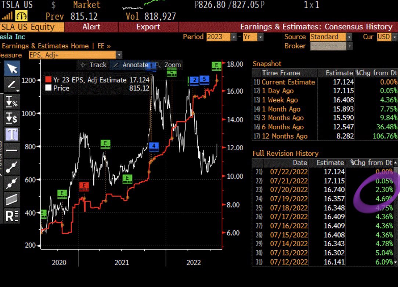
Task: Select the text T annotation tool
Action: click(x=12, y=134)
